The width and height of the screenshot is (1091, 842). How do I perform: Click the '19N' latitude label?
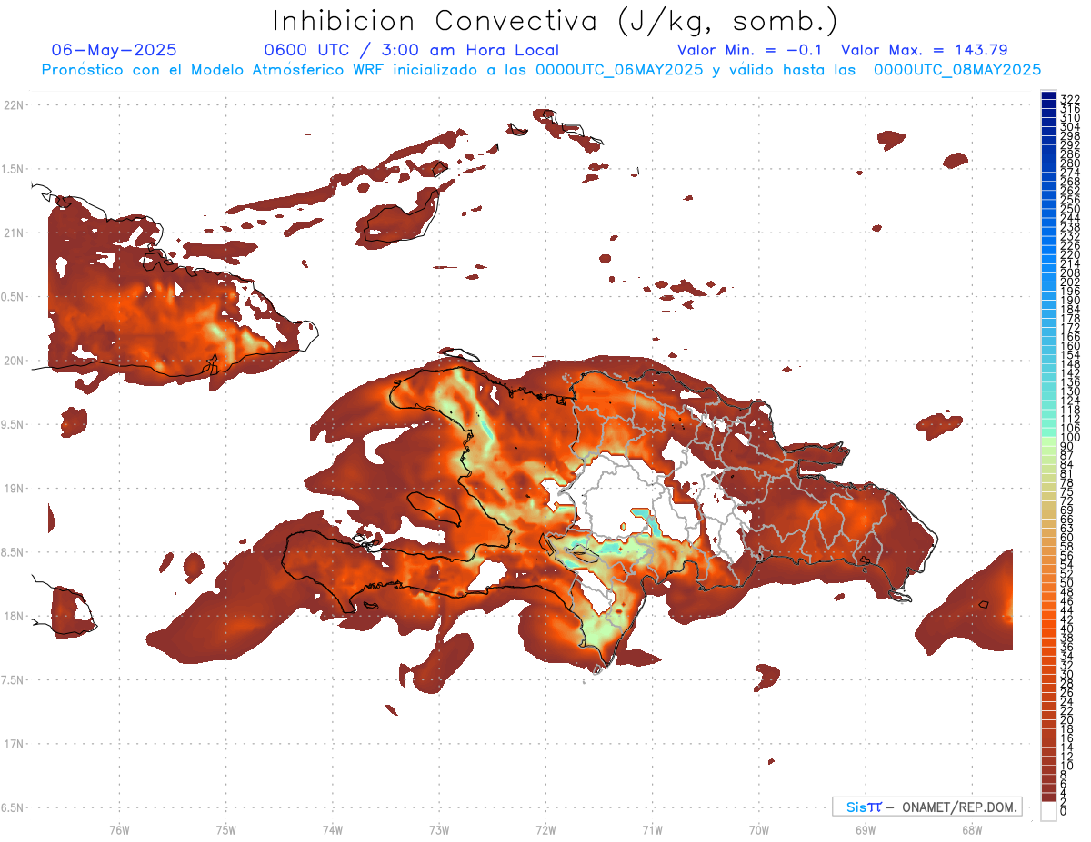[x=13, y=489]
